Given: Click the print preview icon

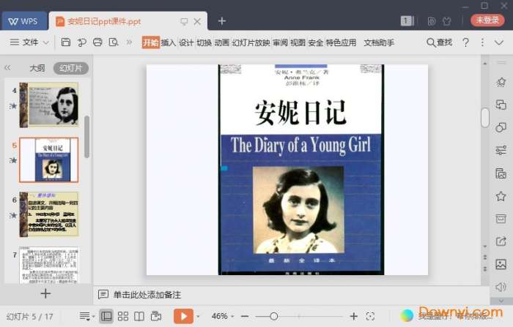Looking at the screenshot, I should pyautogui.click(x=114, y=42).
